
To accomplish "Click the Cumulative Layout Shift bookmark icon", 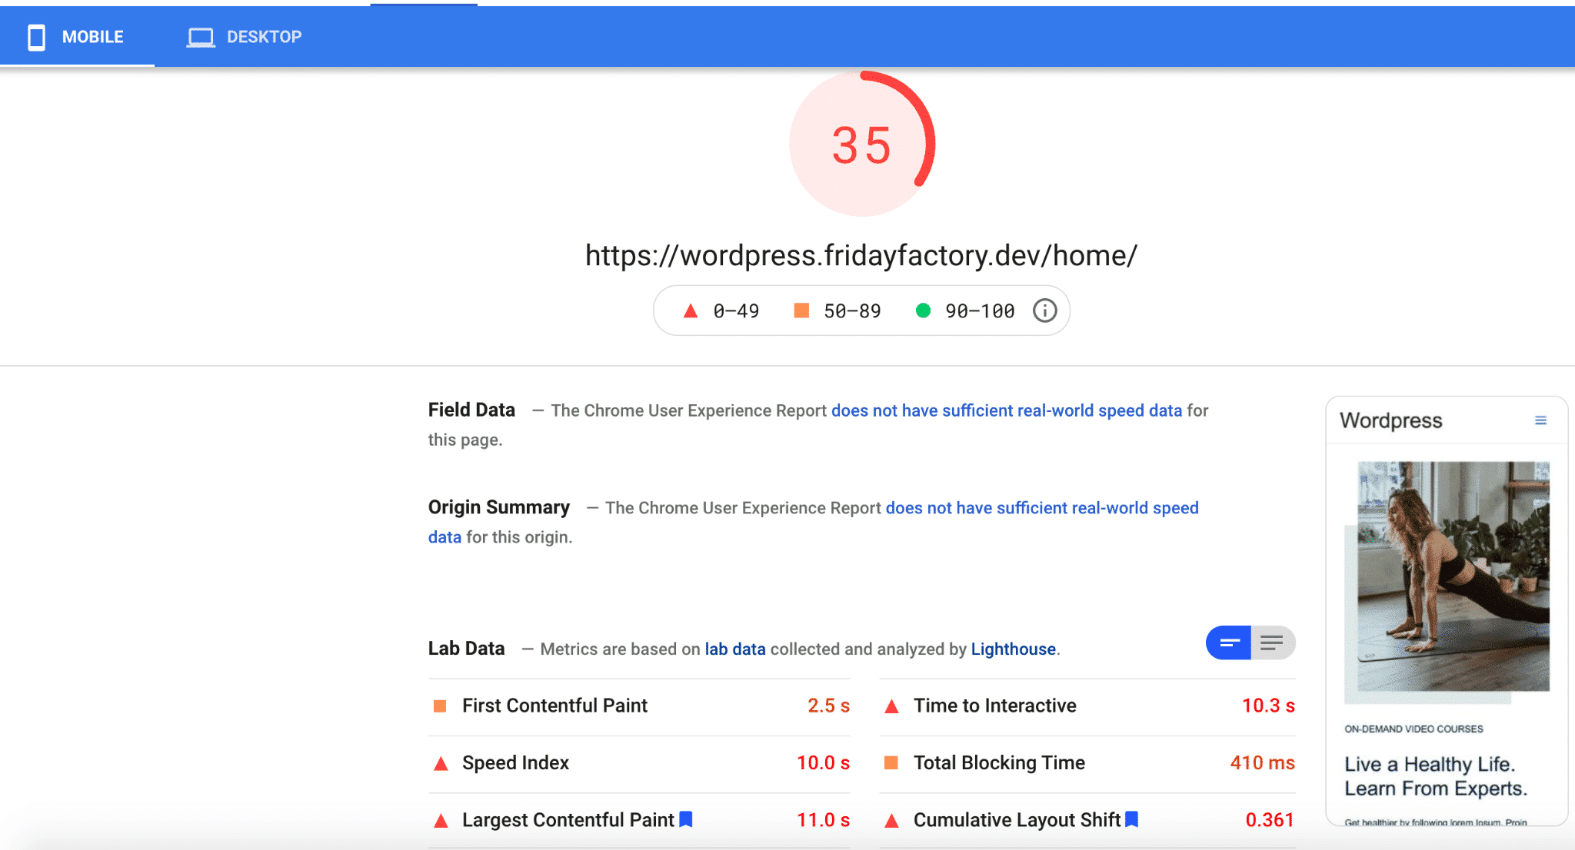I will [1131, 819].
